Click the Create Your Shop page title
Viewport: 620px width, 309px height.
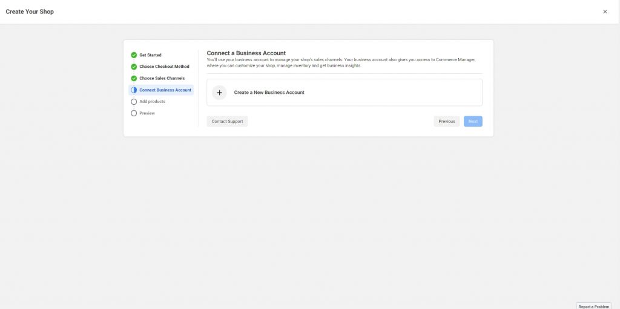[x=30, y=12]
